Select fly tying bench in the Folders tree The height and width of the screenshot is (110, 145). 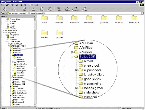point(19,102)
